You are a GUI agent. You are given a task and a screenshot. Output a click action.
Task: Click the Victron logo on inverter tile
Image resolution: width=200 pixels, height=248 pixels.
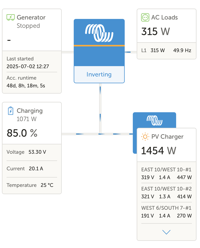[x=99, y=33]
